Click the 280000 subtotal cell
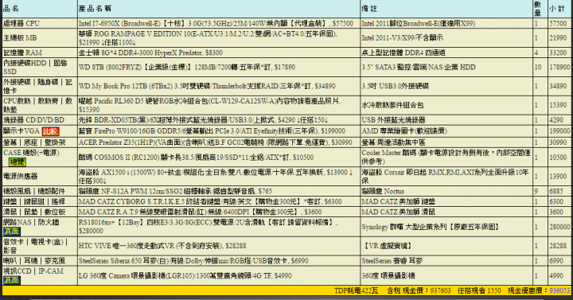573x300 pixels. pos(559,227)
